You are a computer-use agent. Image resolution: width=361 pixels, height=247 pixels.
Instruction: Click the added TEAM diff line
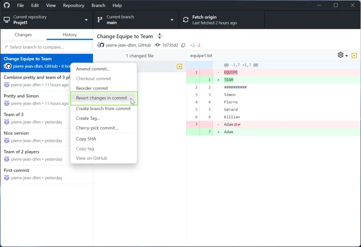tap(274, 80)
